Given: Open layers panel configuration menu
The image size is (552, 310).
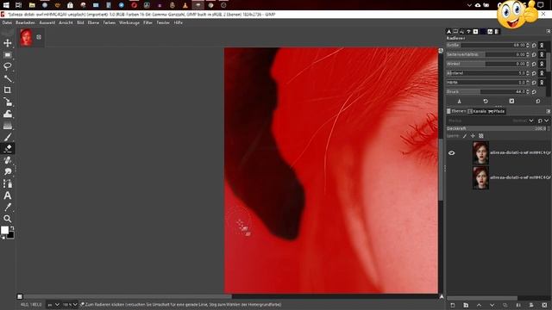Looking at the screenshot, I should coord(549,111).
